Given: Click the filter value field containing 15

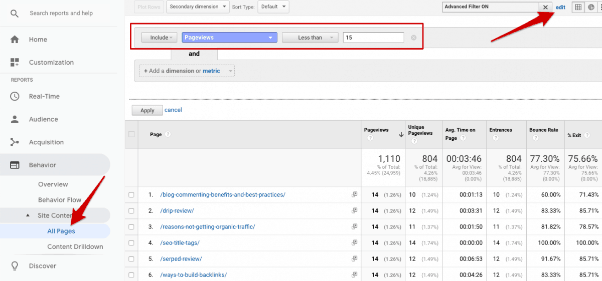Looking at the screenshot, I should coord(374,38).
